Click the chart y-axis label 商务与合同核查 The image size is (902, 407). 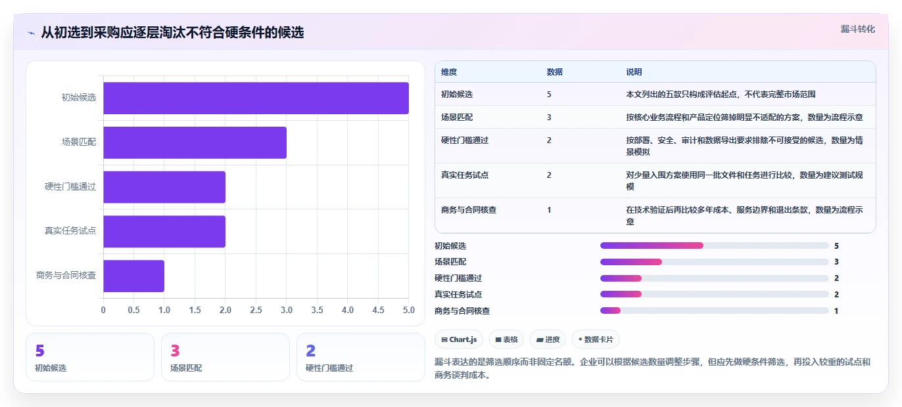pos(66,276)
